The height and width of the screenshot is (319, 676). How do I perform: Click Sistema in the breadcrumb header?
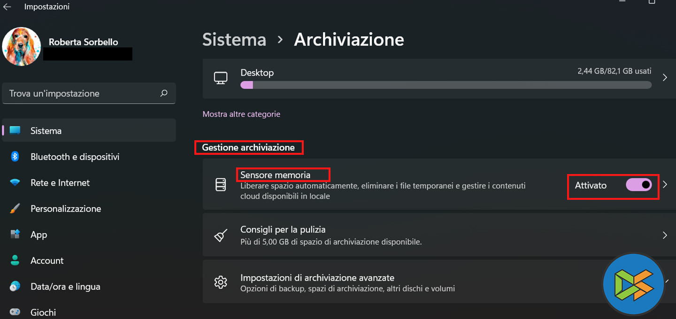point(234,39)
